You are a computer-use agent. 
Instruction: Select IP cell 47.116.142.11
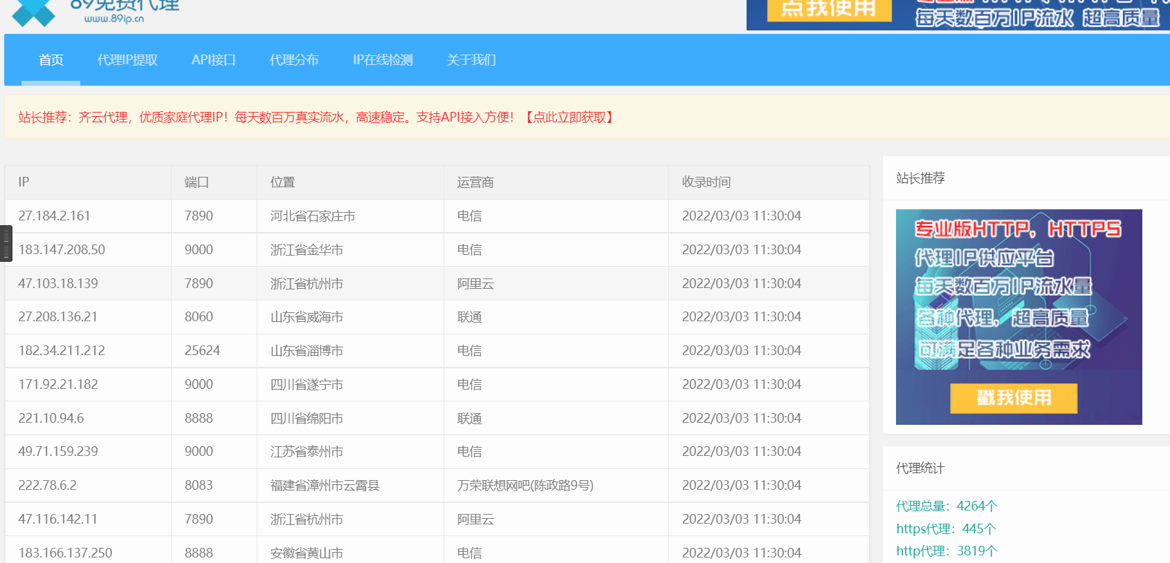coord(58,519)
